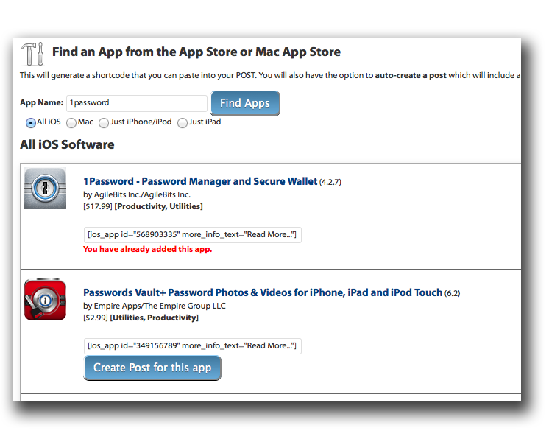Viewport: 549px width, 442px height.
Task: Click the 'All iOS Software' heading
Action: tap(67, 144)
